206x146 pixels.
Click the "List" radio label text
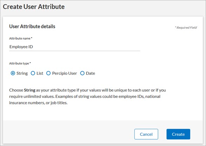coord(40,73)
